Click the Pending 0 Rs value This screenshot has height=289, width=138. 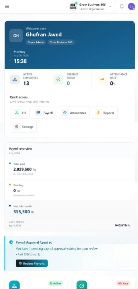[x=17, y=191]
